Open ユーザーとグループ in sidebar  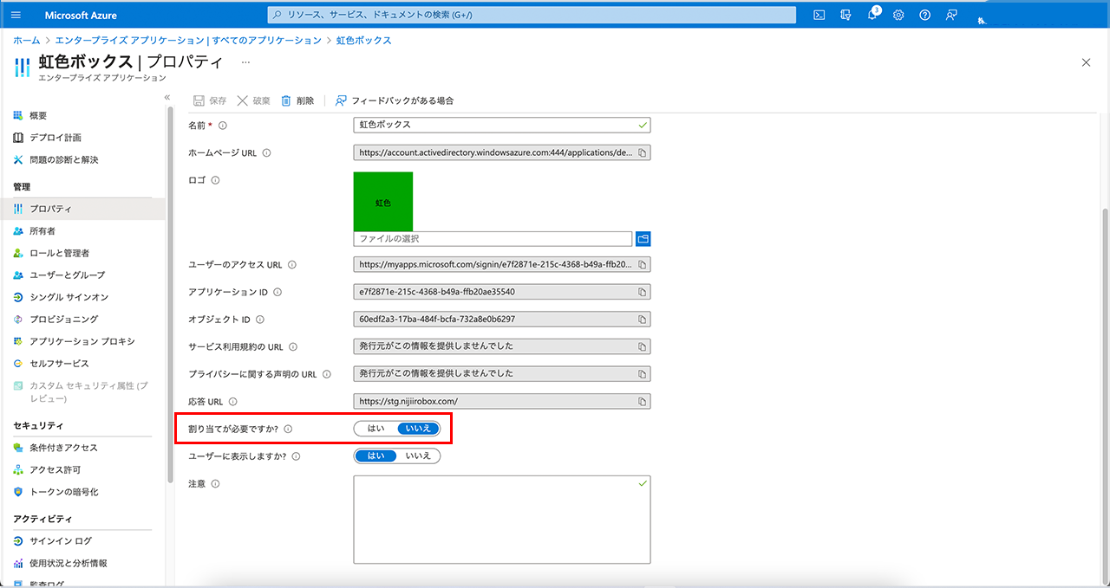pyautogui.click(x=67, y=275)
